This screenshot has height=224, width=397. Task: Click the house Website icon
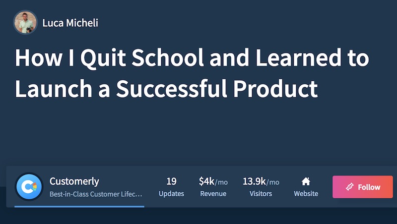(x=306, y=181)
